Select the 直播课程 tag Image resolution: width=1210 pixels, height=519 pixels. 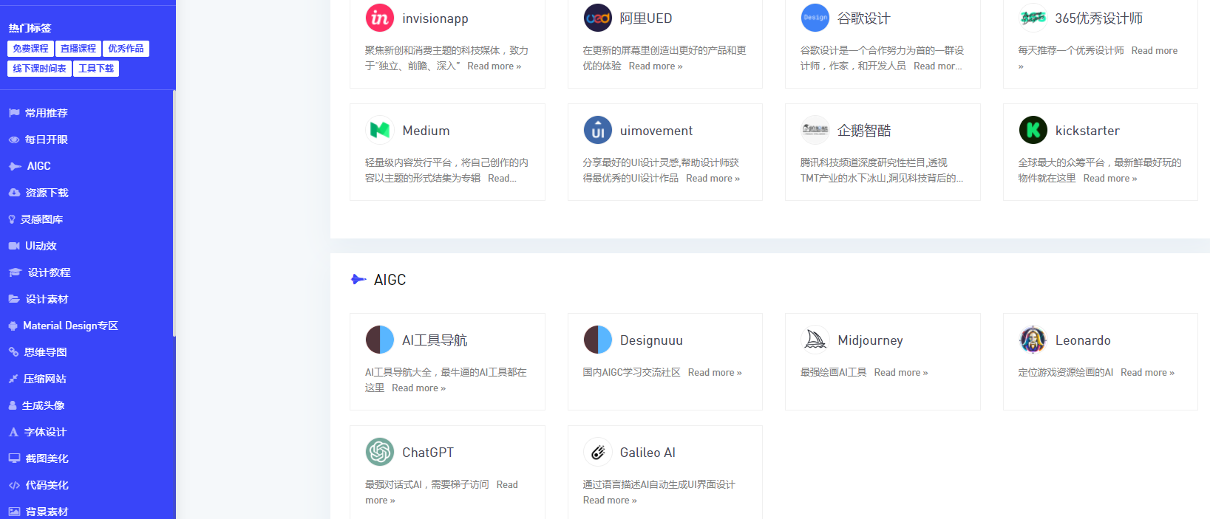[x=78, y=49]
